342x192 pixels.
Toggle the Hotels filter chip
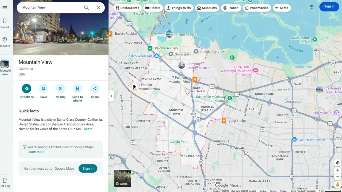tap(153, 8)
